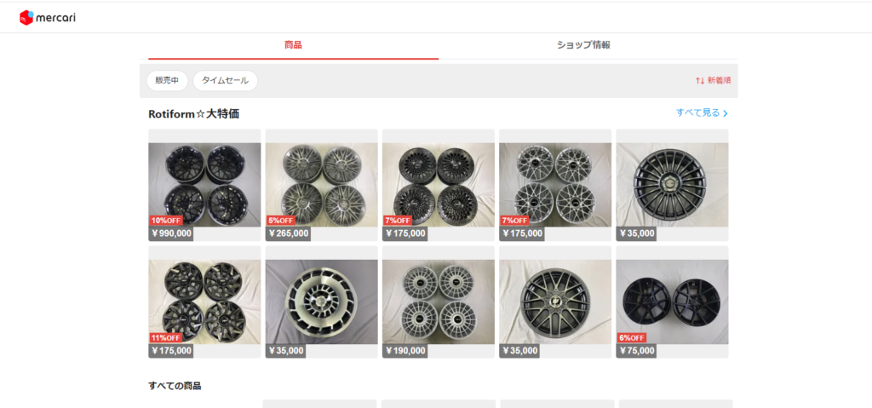Toggle the 販売中 filter chip

tap(167, 81)
